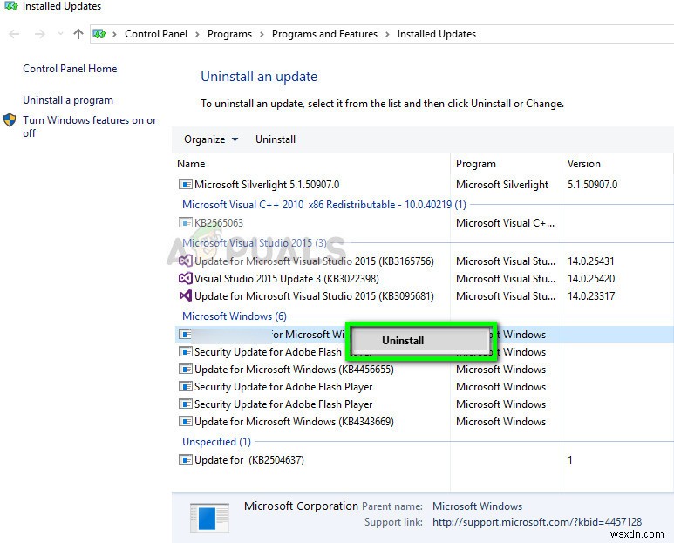674x543 pixels.
Task: Click the Microsoft Silverlight row icon
Action: (185, 185)
